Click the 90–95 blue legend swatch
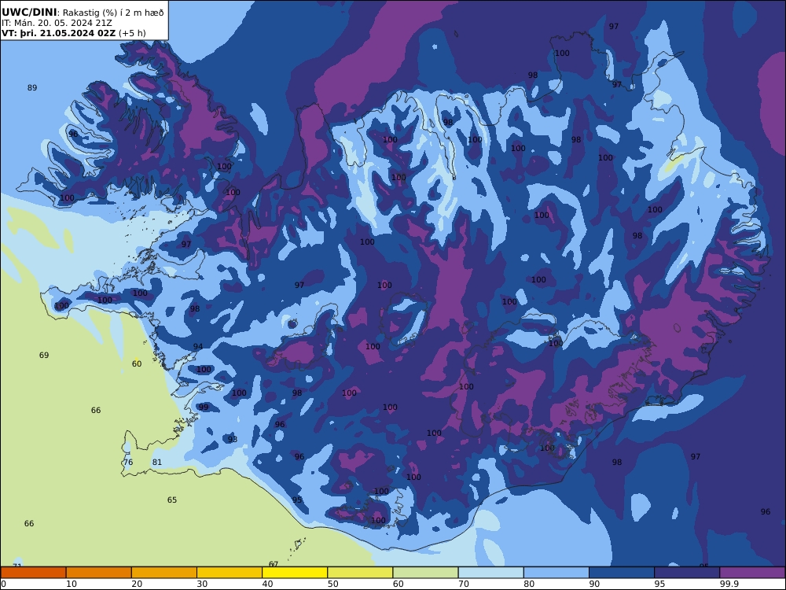 622,573
